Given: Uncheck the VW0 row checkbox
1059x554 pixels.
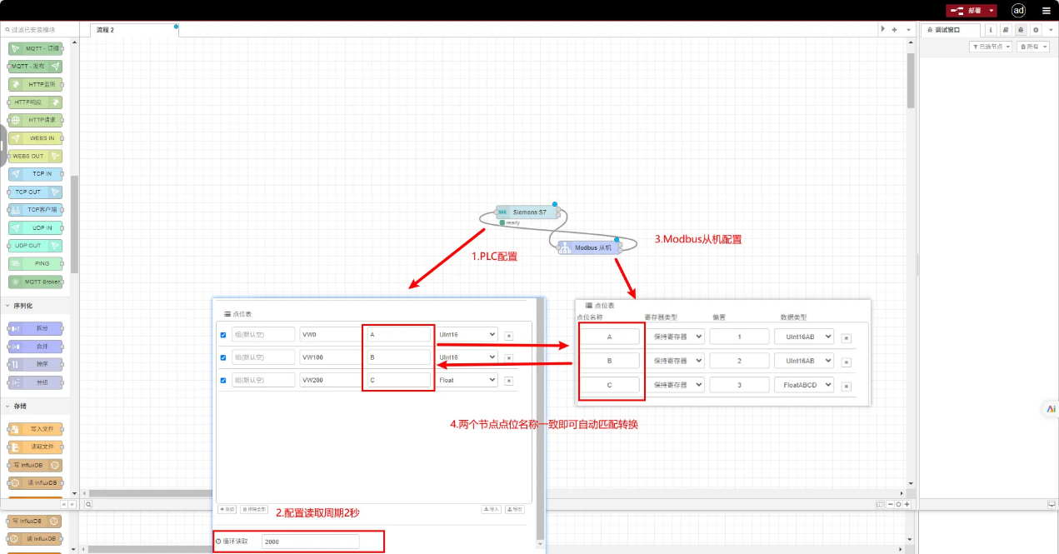Looking at the screenshot, I should tap(222, 335).
